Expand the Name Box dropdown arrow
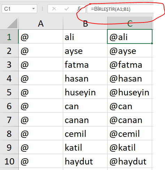This screenshot has width=165, height=170. [x=33, y=9]
